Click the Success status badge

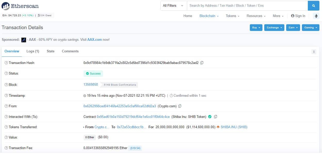click(93, 74)
